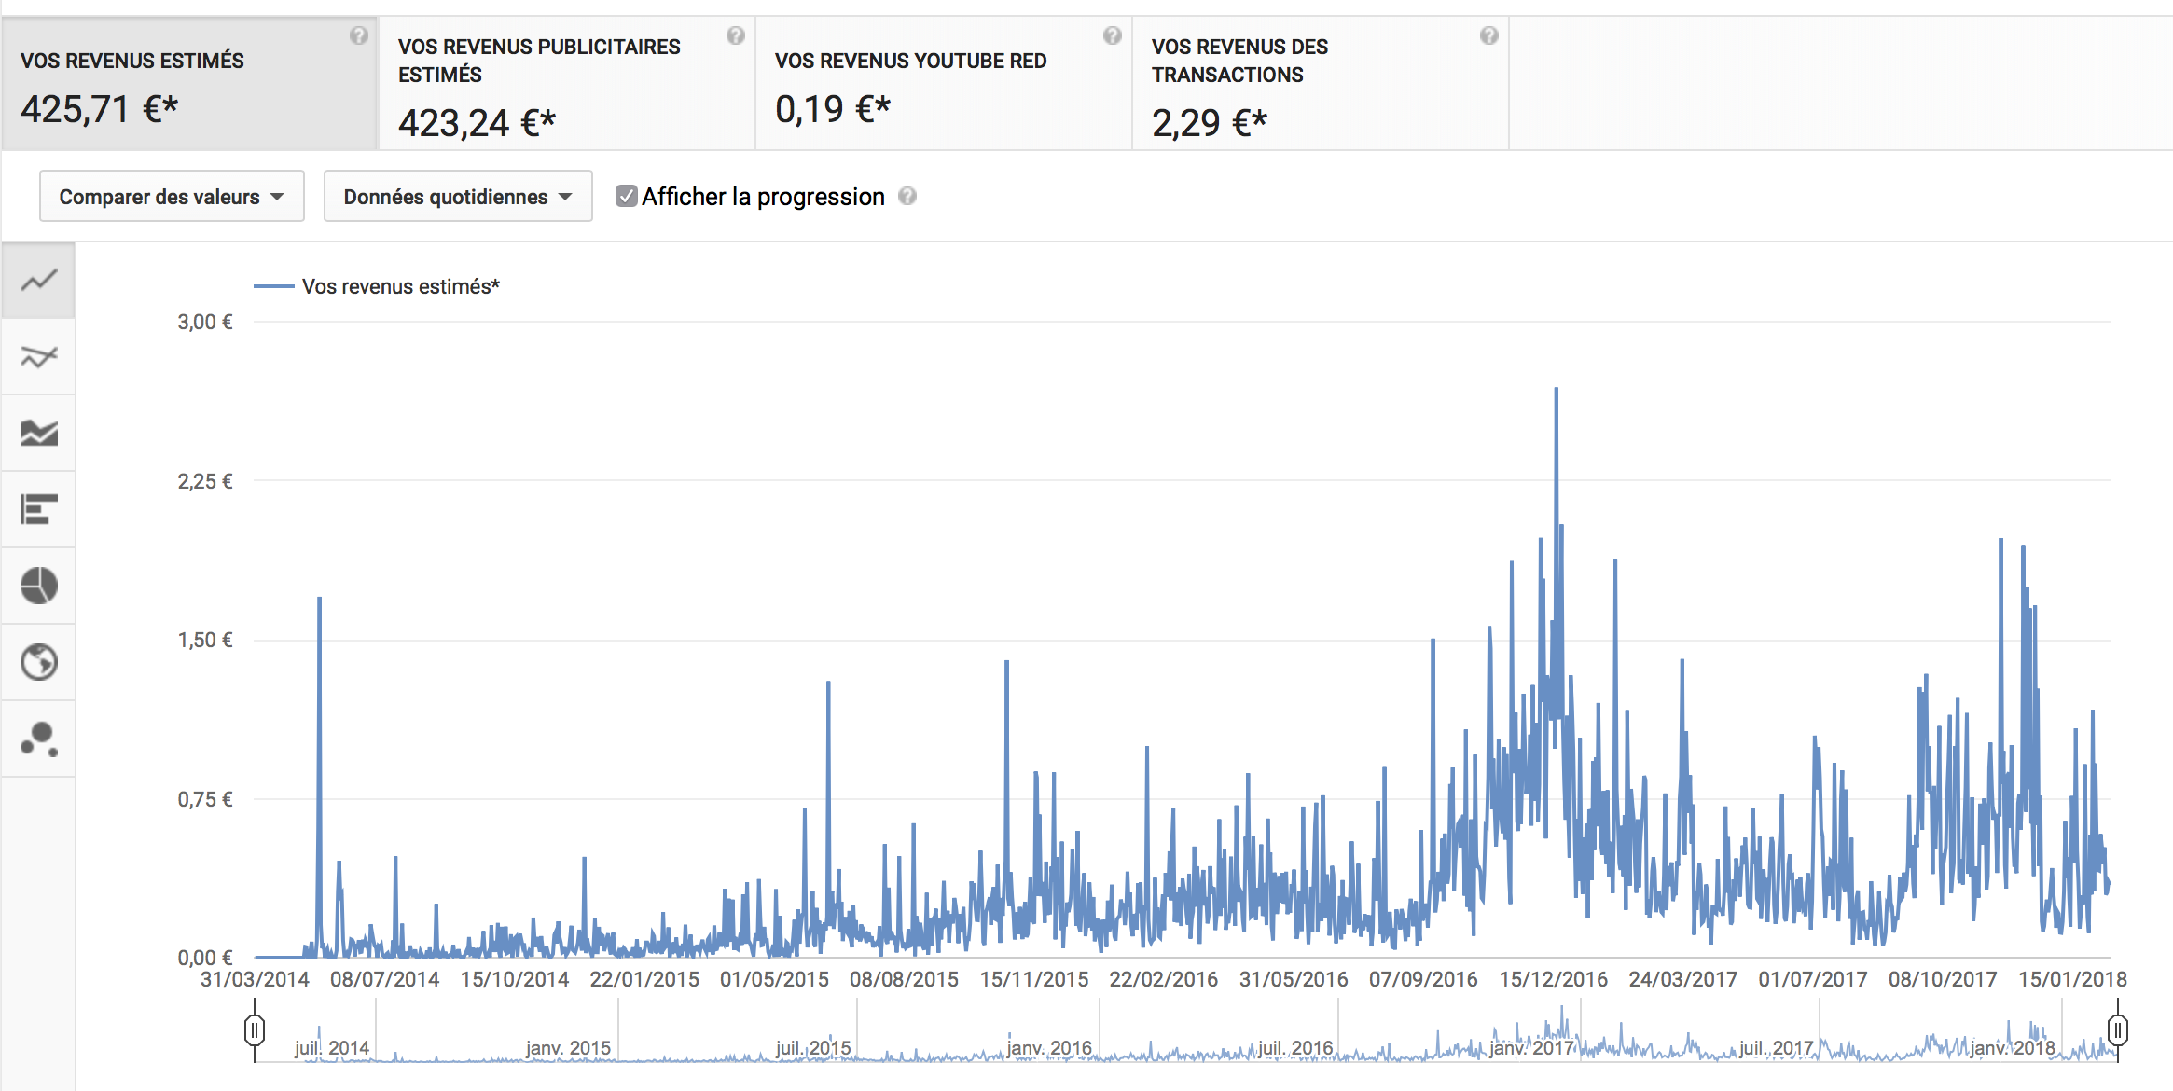Click the 2,29 €* transactions value
This screenshot has width=2173, height=1091.
pyautogui.click(x=1210, y=123)
